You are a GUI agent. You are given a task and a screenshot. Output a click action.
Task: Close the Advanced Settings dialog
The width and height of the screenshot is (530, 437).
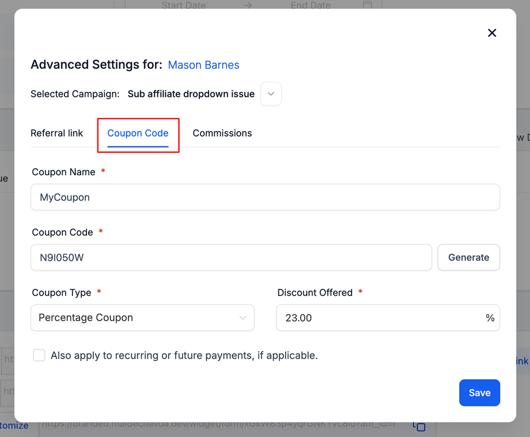(x=492, y=33)
